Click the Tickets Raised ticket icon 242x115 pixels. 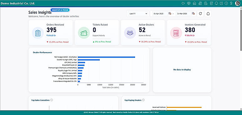tap(84, 33)
